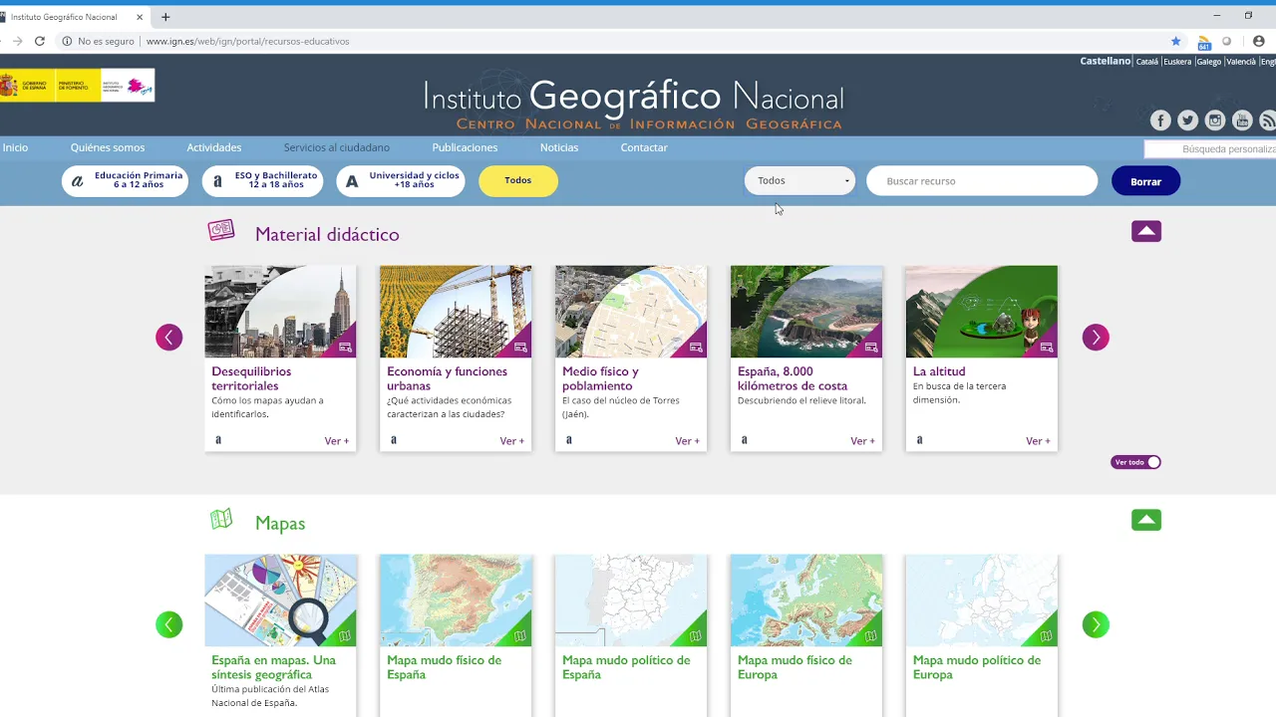The height and width of the screenshot is (717, 1276).
Task: Open the España, 8.000 kilómetros de costa title
Action: 793,378
